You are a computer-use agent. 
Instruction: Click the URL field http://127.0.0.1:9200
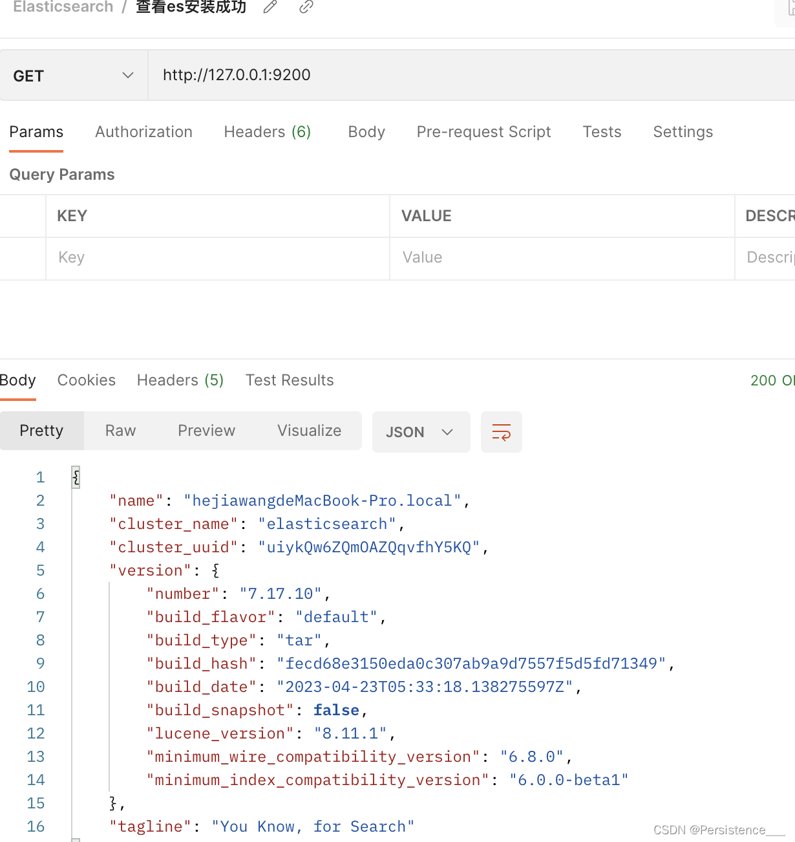471,75
